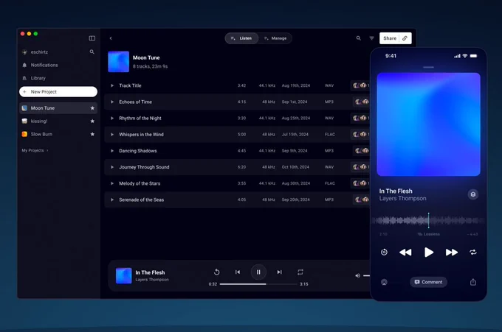Play the Track Title row
Image resolution: width=502 pixels, height=332 pixels.
tap(112, 85)
